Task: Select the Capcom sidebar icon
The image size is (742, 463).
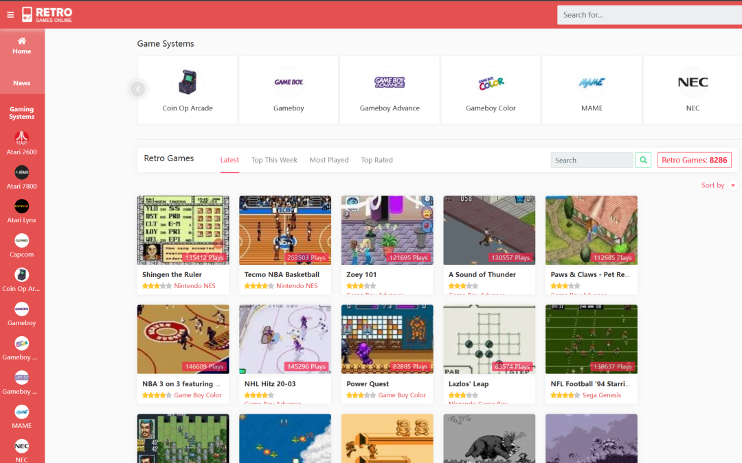Action: pos(22,241)
